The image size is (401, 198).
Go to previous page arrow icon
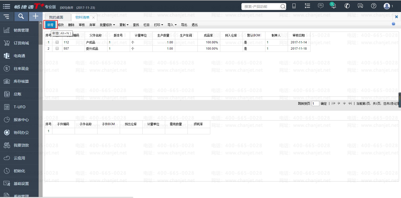tap(339, 103)
